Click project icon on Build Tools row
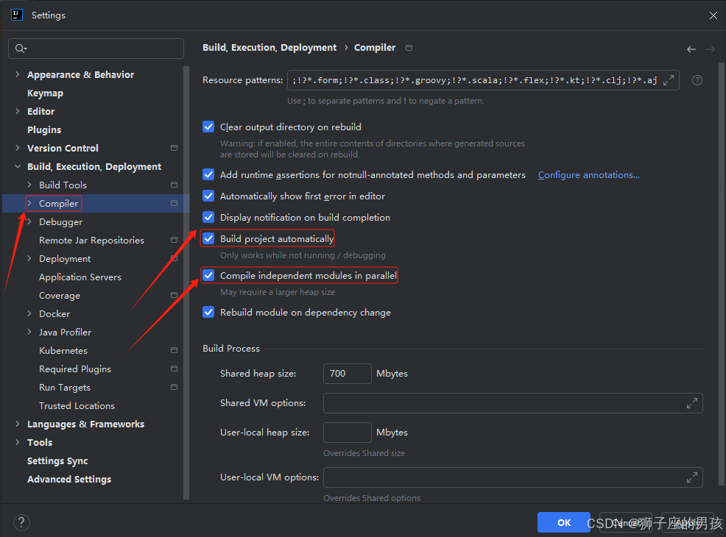Screen dimensions: 726x537 tap(174, 185)
